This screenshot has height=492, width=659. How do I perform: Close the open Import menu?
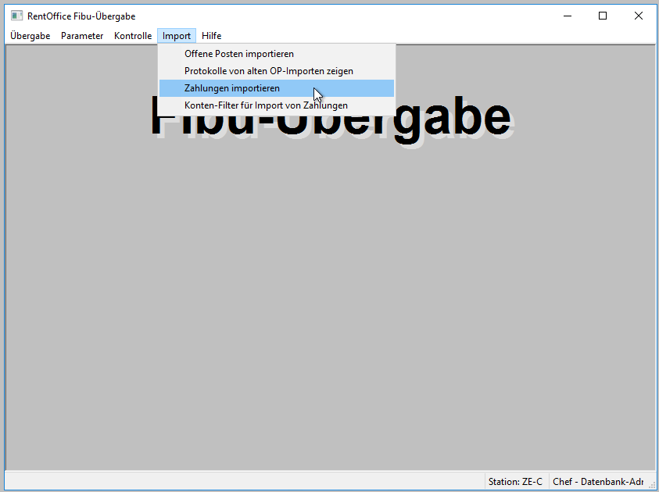click(x=177, y=36)
